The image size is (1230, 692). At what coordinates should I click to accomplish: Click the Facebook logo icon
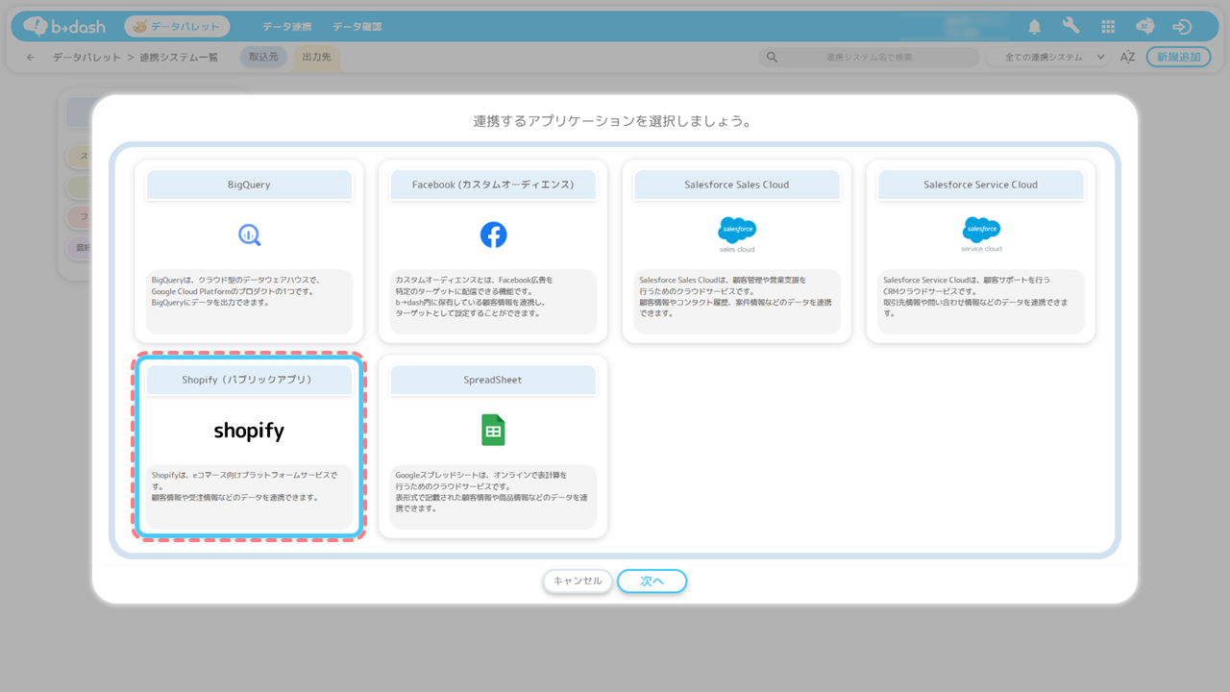(493, 235)
